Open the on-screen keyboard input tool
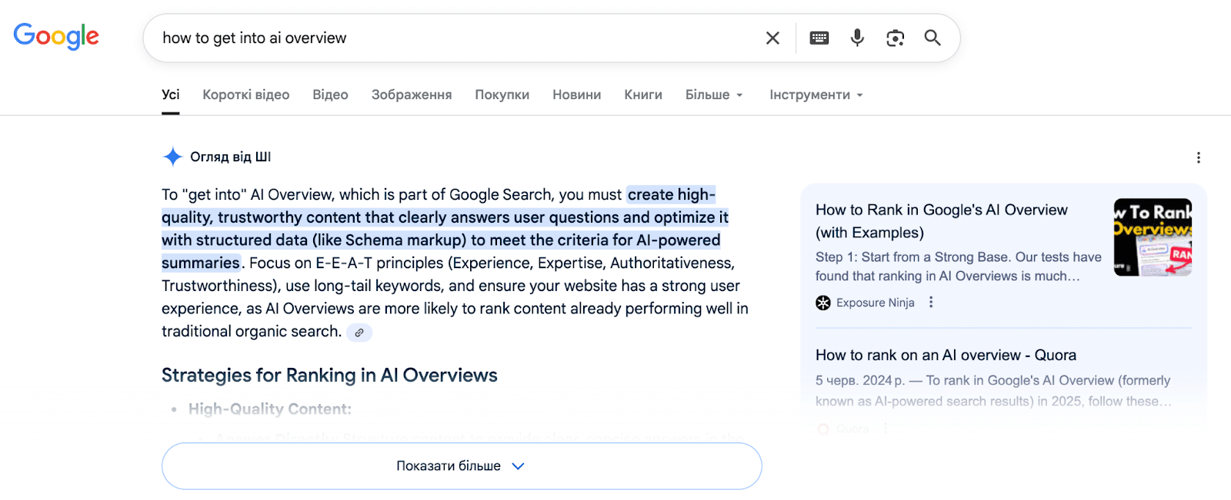1231x500 pixels. coord(819,38)
